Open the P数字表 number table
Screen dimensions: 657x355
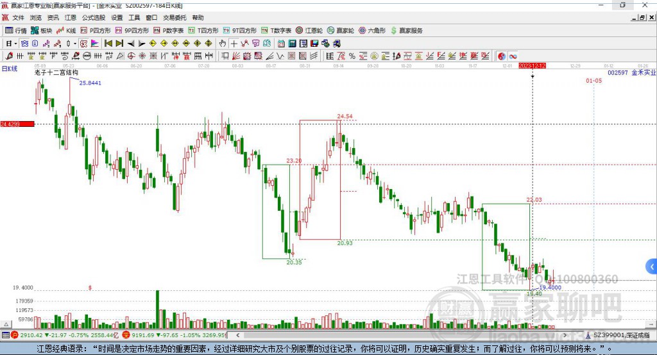pyautogui.click(x=169, y=31)
